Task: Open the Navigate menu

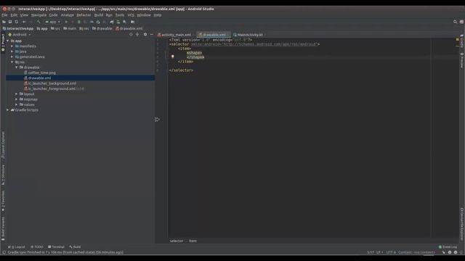Action: [x=39, y=14]
